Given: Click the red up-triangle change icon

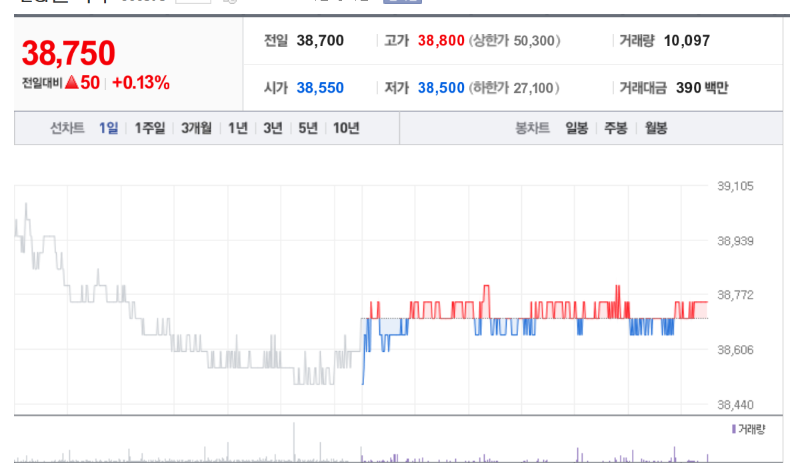Looking at the screenshot, I should coord(71,82).
